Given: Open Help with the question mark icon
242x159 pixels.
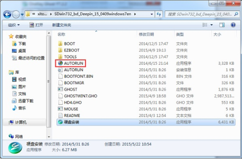Looking at the screenshot, I should 233,25.
